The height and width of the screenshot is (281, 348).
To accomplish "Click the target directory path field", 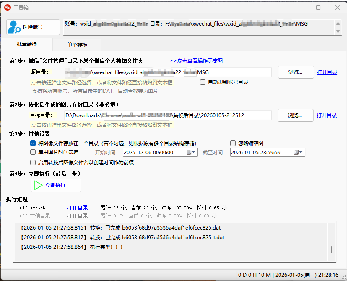I will tap(168, 115).
